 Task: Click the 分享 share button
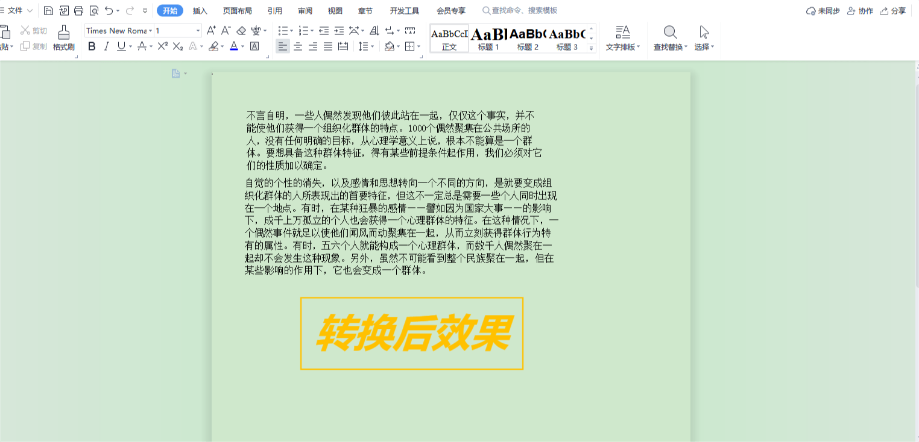tap(893, 11)
